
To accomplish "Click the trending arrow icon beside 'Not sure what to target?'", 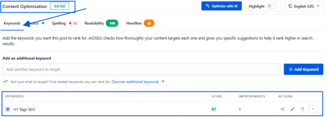I will pos(5,82).
